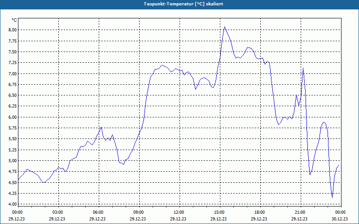
Task: Select the 4,00 y-axis label
Action: [x=13, y=204]
